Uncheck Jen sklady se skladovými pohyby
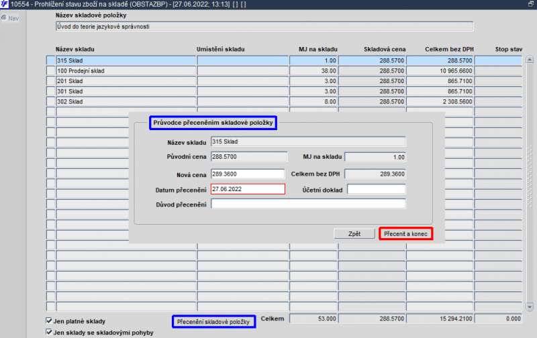537x338 pixels. click(x=49, y=332)
